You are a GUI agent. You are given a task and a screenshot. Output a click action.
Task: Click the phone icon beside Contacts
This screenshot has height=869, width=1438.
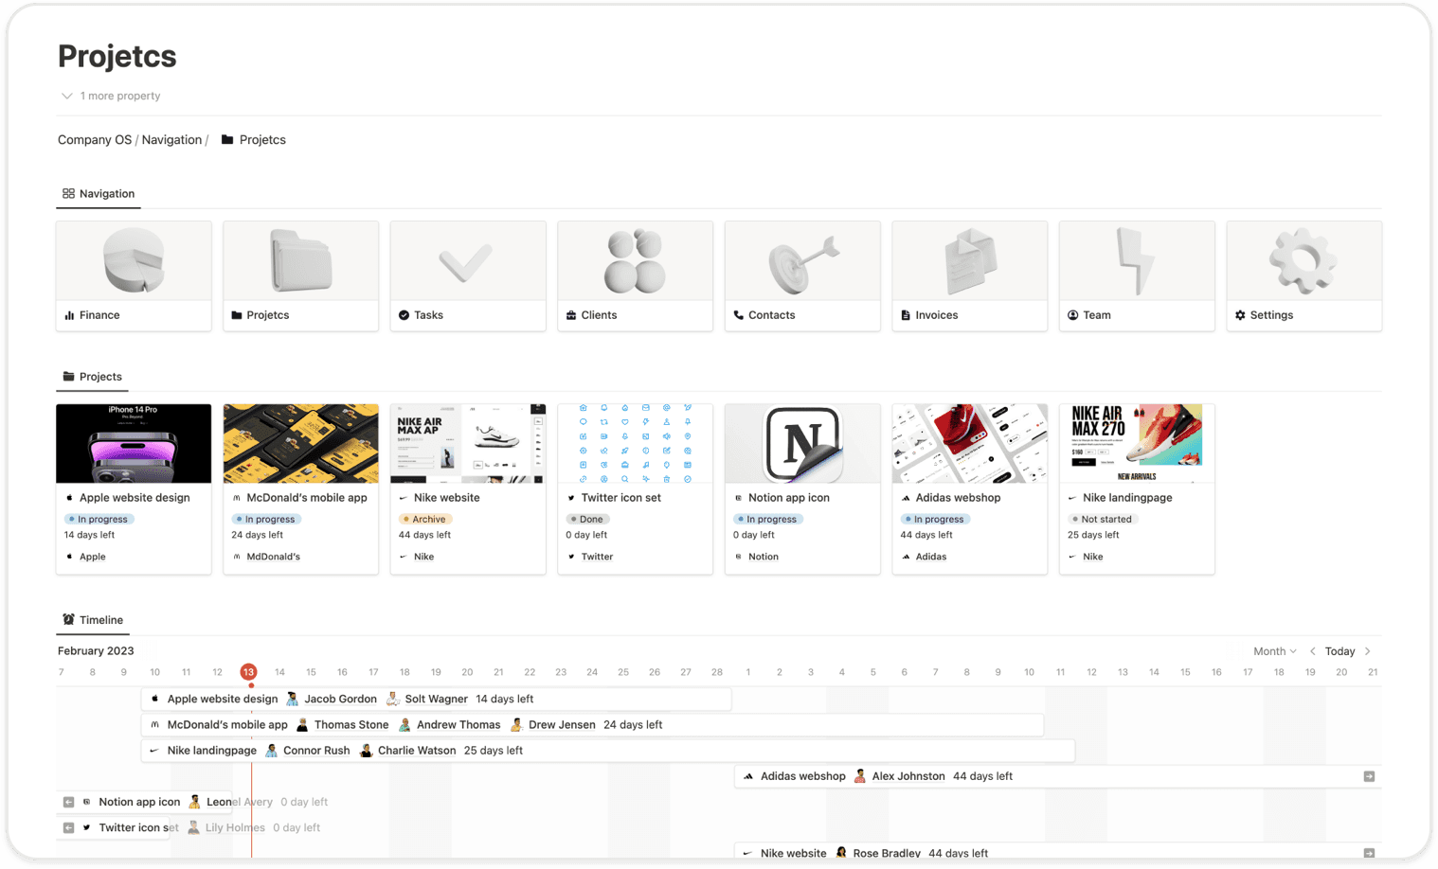coord(739,315)
